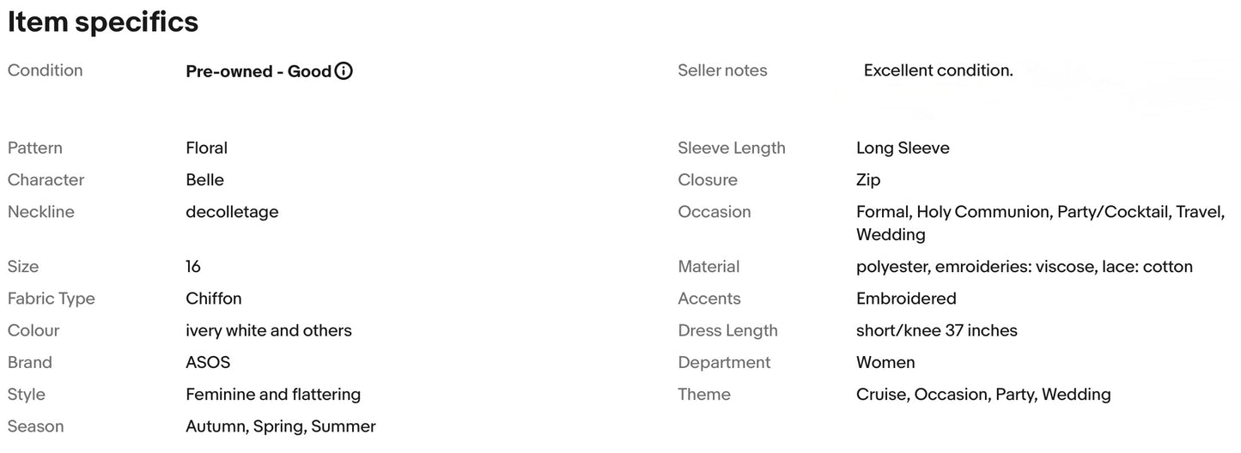The height and width of the screenshot is (453, 1241).
Task: Click the Feminine and flattering style value
Action: [273, 395]
